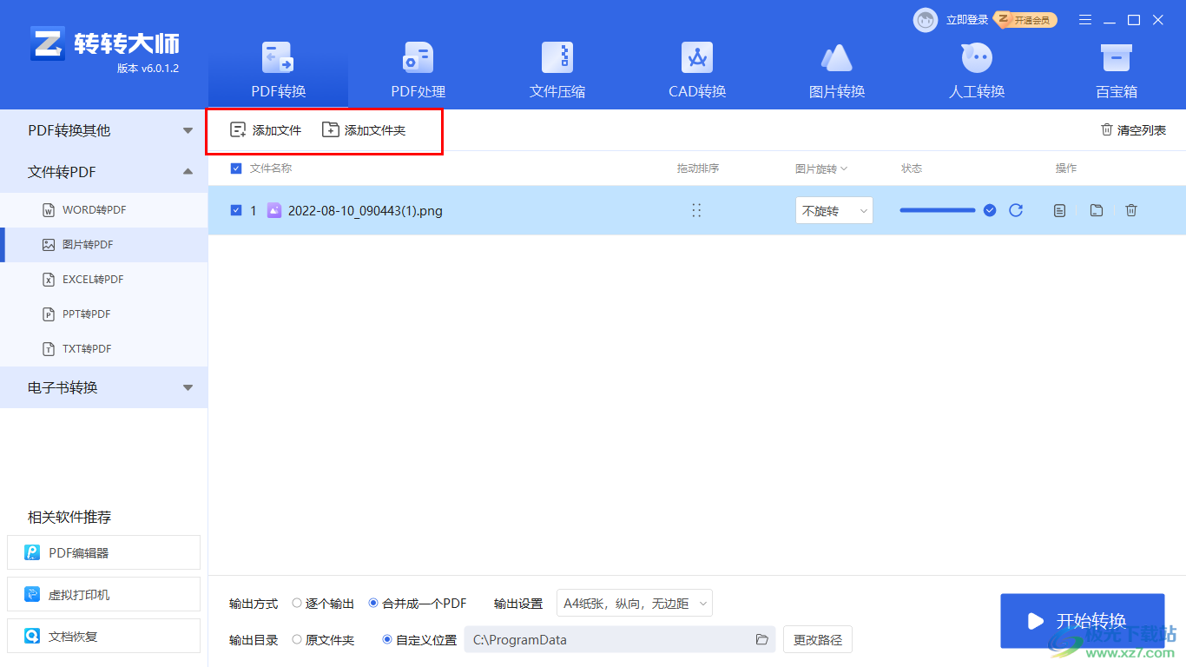Toggle the select-all 文件名称 checkbox
1186x667 pixels.
tap(236, 168)
